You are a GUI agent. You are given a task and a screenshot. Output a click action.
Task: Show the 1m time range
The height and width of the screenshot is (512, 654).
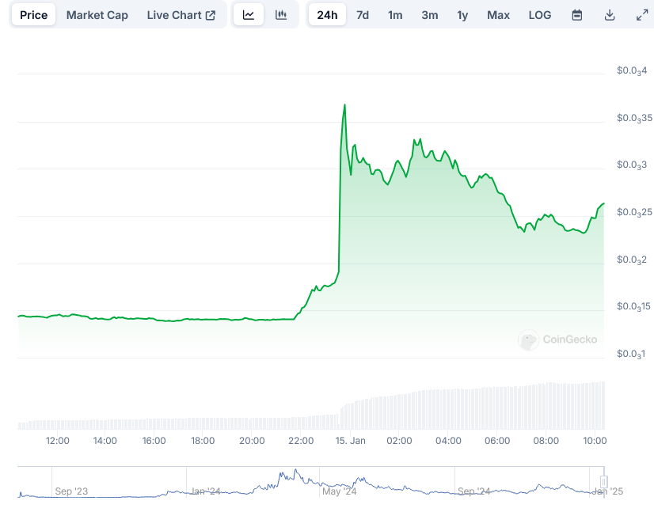click(395, 15)
